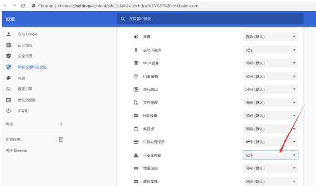Click the warning triangle icon for 不安全内容
The image size is (316, 186).
[x=136, y=155]
